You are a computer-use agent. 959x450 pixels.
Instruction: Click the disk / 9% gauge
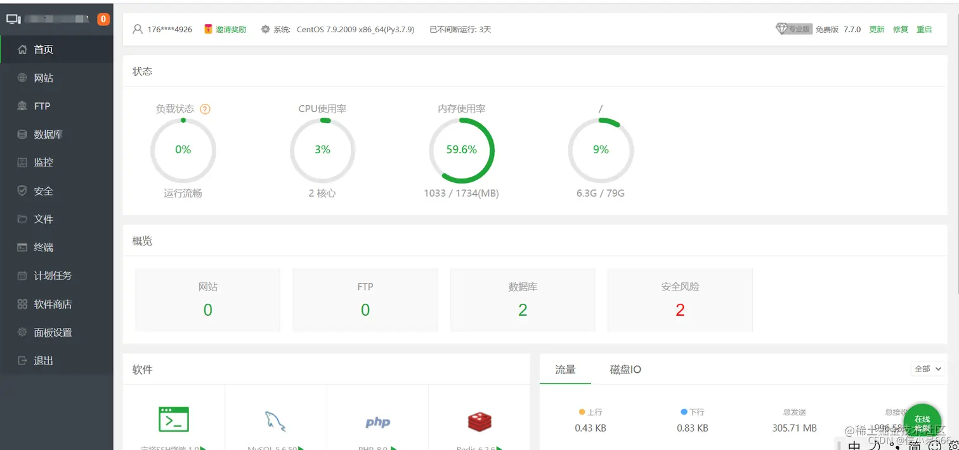(x=601, y=150)
